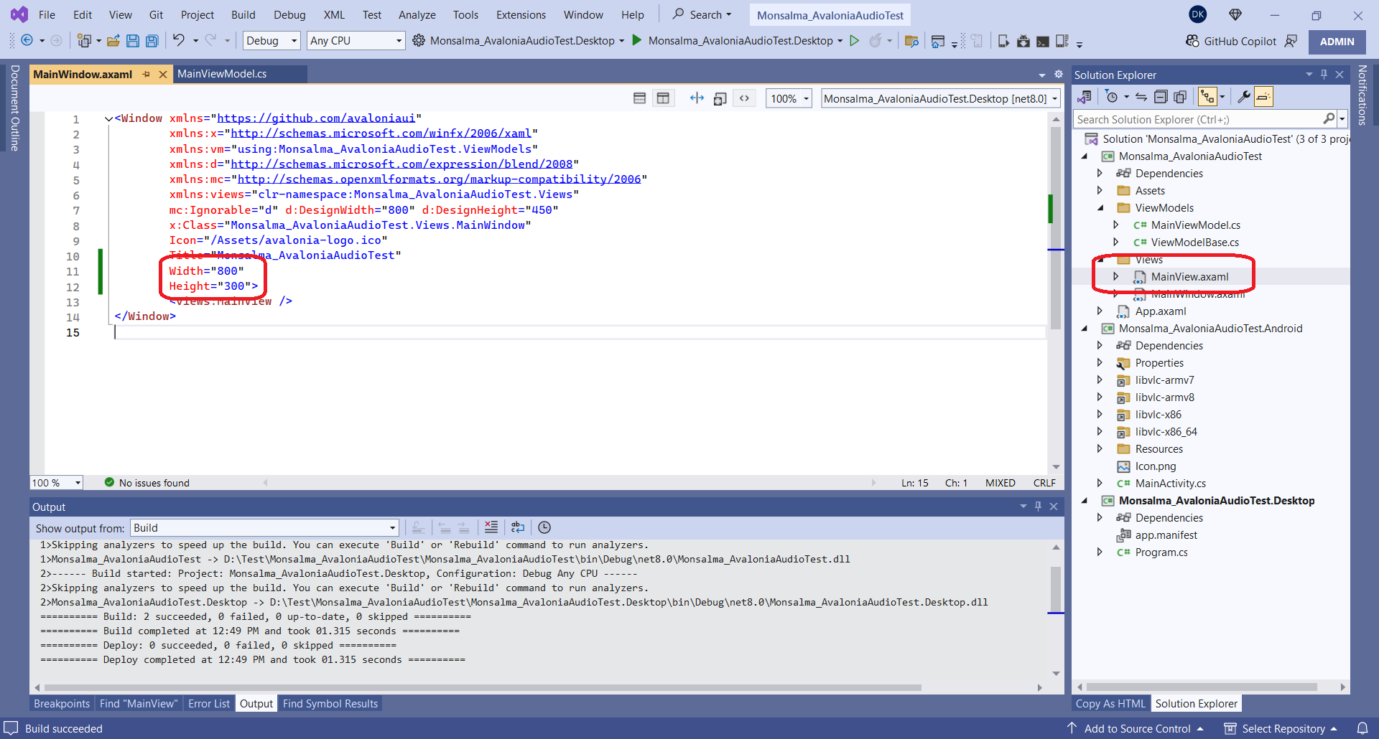
Task: Open Find Symbol Results tab
Action: (330, 704)
